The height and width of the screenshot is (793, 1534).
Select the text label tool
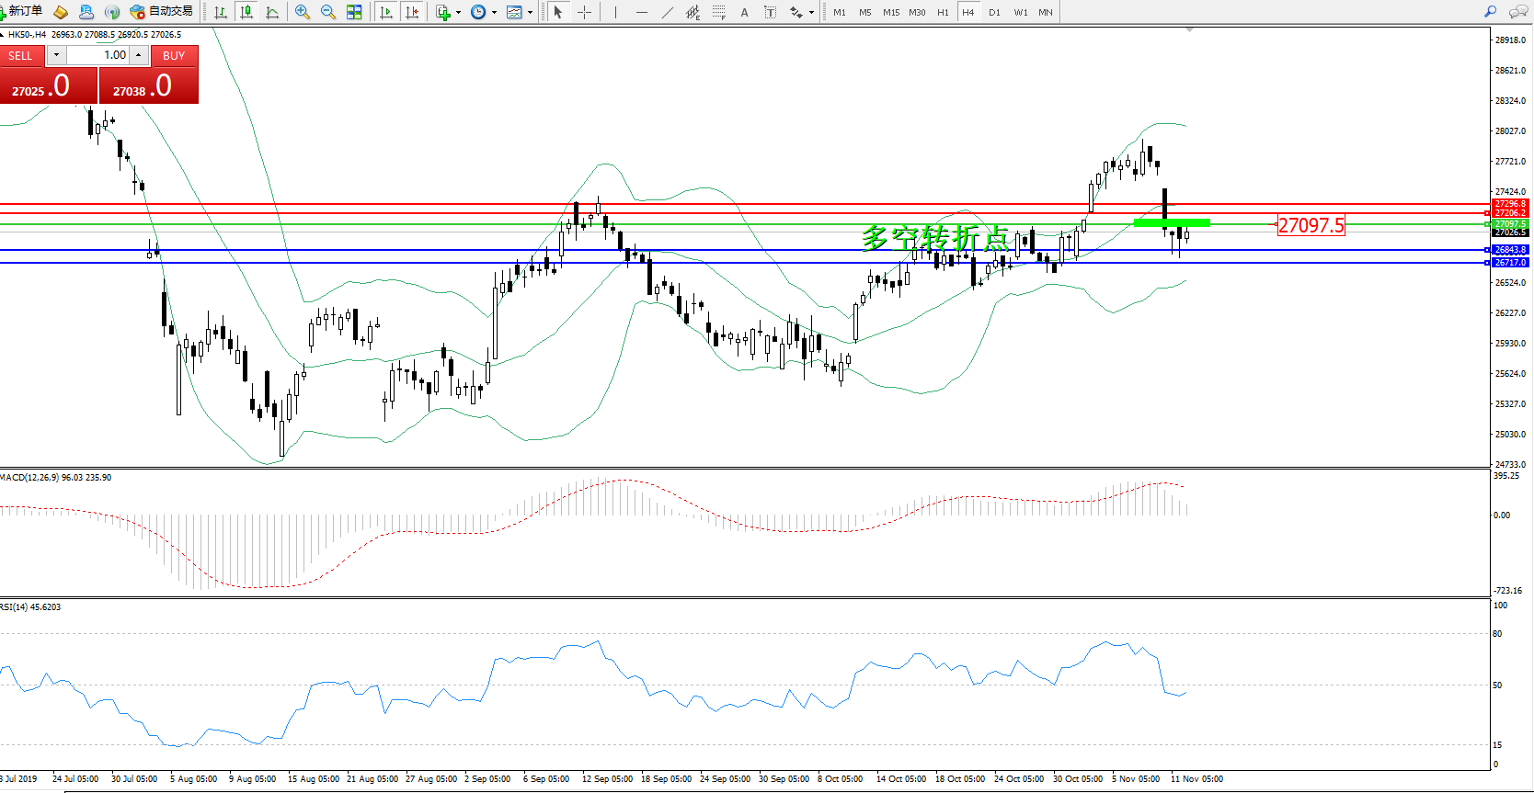(771, 12)
